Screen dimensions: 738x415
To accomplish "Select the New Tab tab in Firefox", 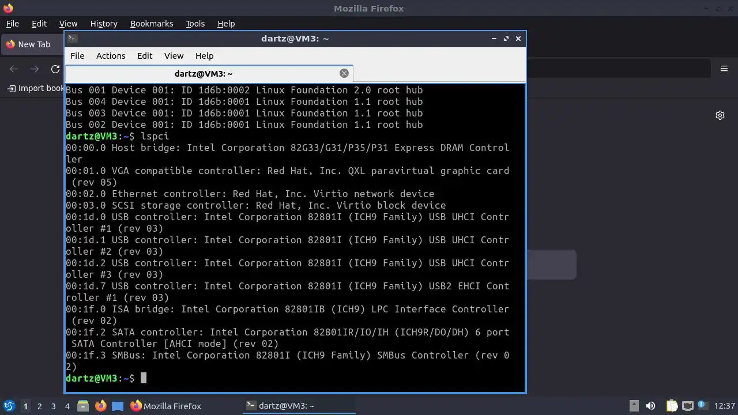I will (x=32, y=44).
